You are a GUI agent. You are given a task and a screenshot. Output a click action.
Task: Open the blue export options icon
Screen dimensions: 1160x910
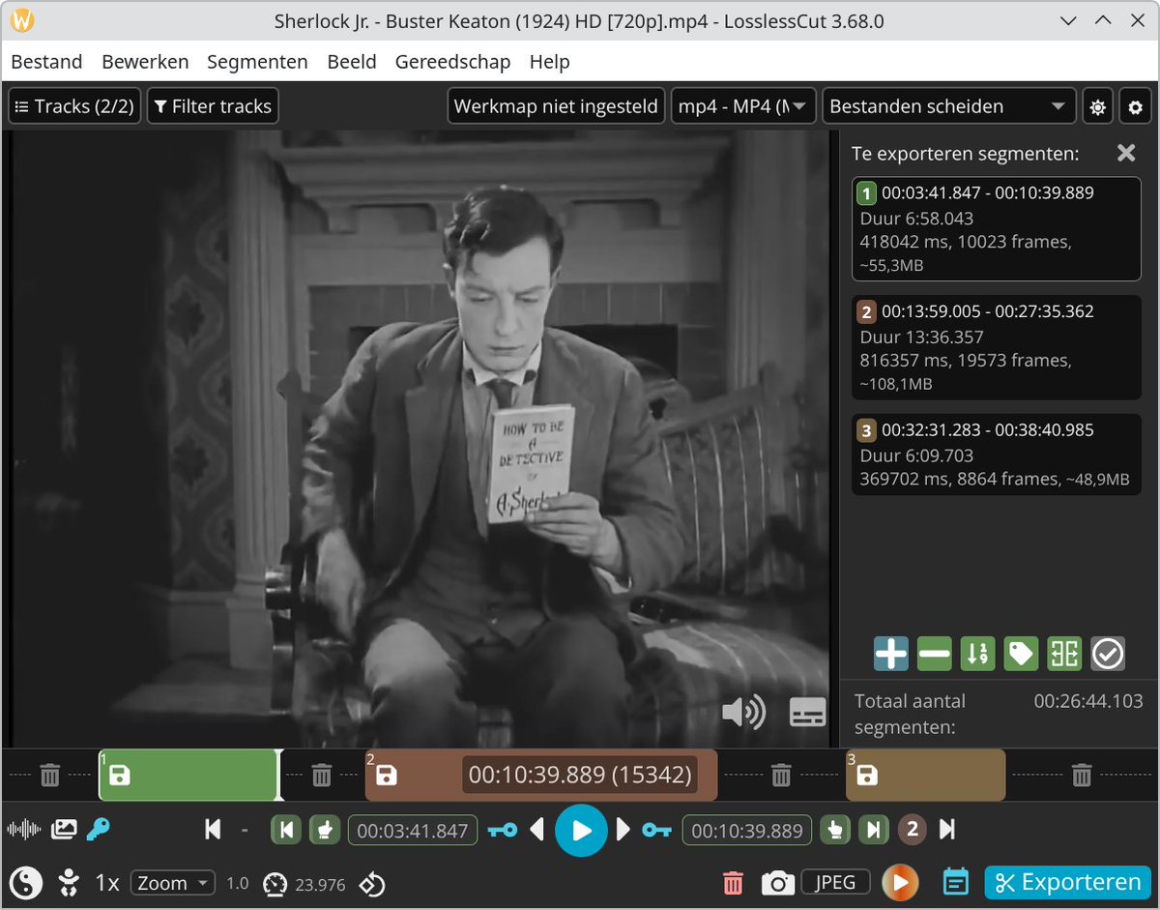(x=955, y=882)
